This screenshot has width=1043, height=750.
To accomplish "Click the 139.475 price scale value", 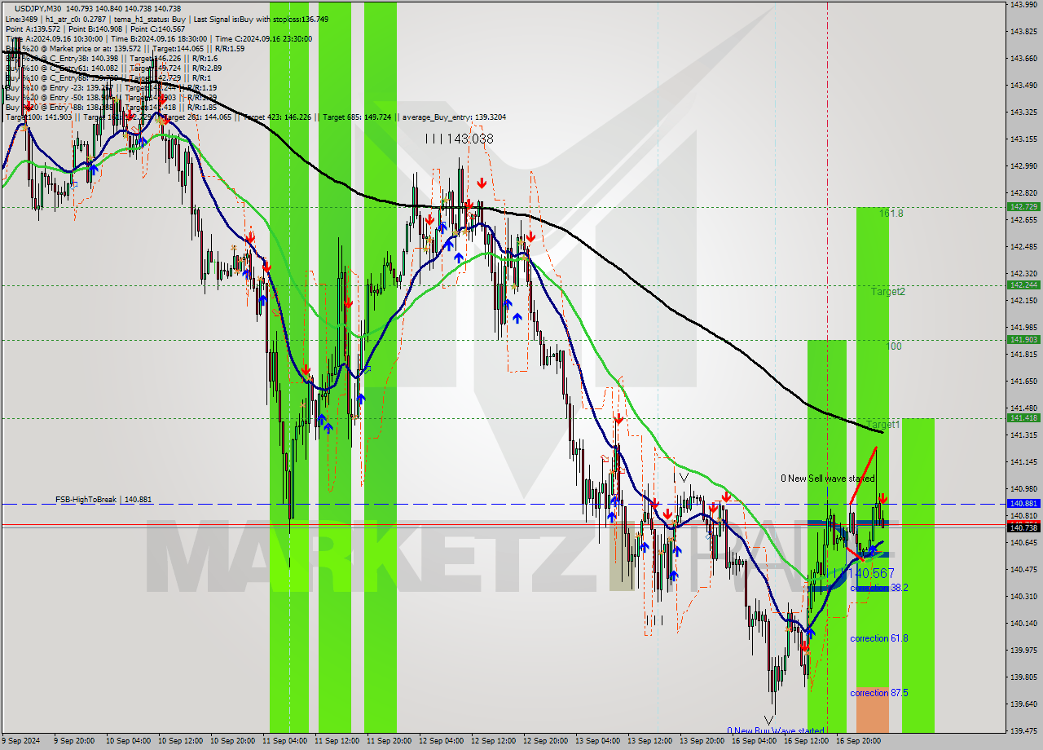I will click(x=1023, y=731).
